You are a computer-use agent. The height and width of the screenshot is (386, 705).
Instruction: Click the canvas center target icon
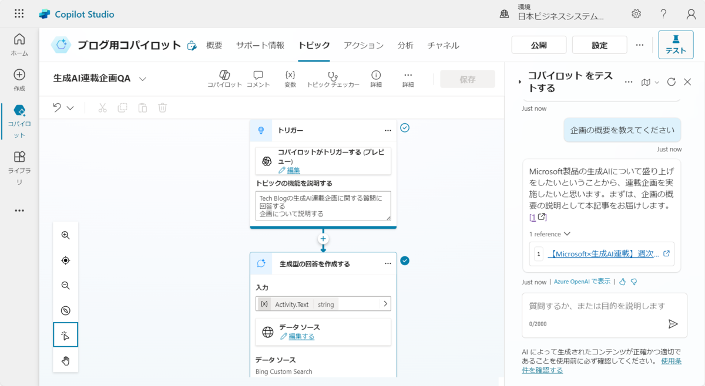point(66,260)
